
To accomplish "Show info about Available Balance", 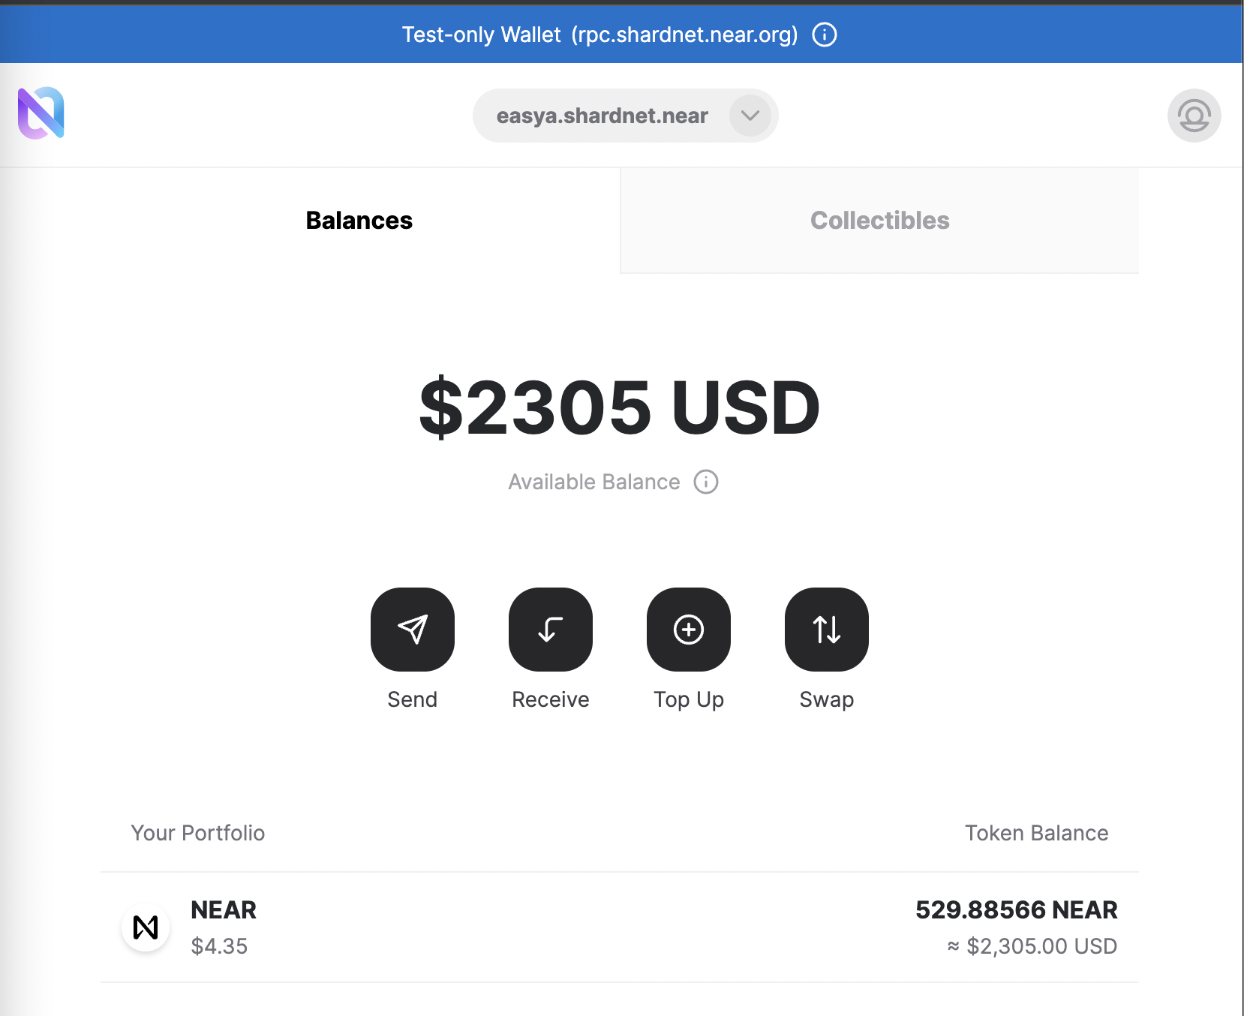I will click(706, 482).
